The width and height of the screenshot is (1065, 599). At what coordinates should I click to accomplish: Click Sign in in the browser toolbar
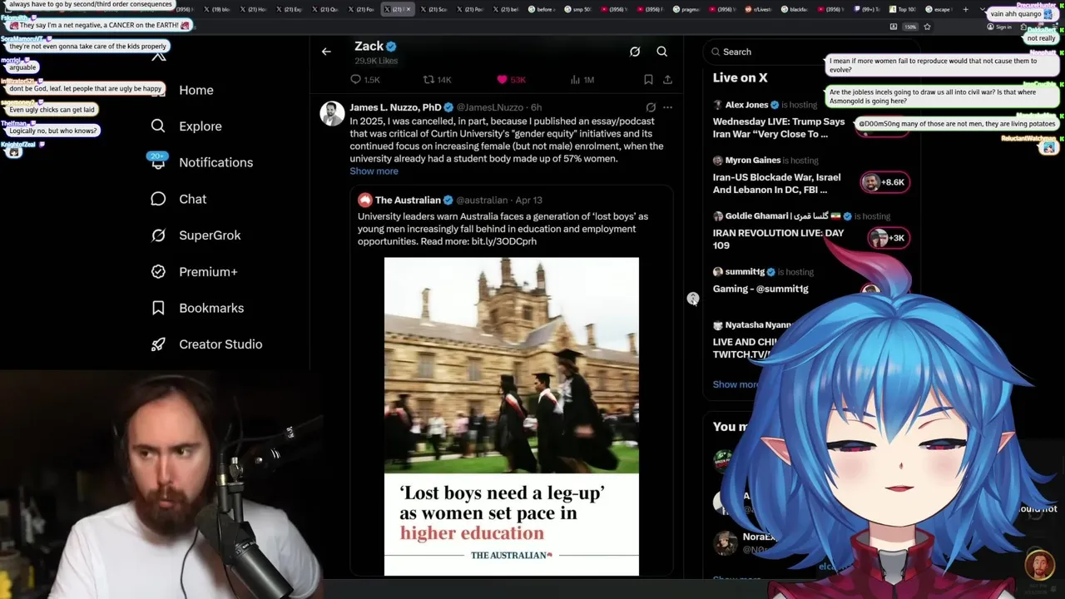(x=998, y=27)
